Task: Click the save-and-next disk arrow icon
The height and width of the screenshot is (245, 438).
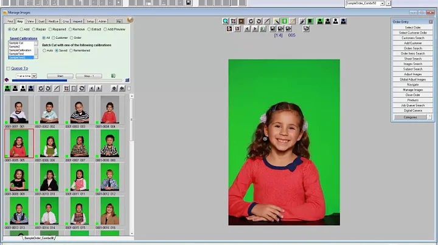Action: point(288,29)
